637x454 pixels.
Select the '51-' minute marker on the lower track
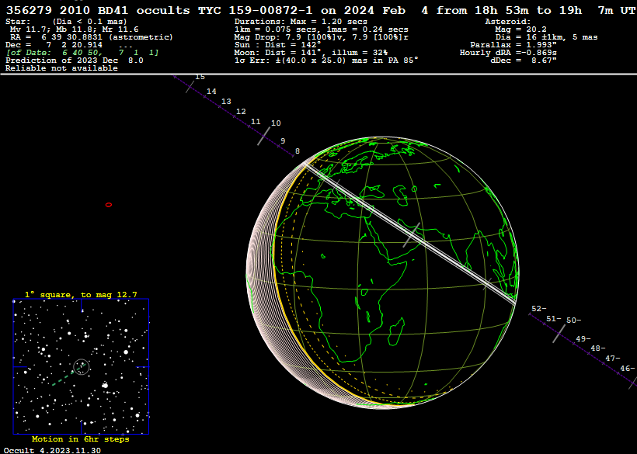(553, 319)
